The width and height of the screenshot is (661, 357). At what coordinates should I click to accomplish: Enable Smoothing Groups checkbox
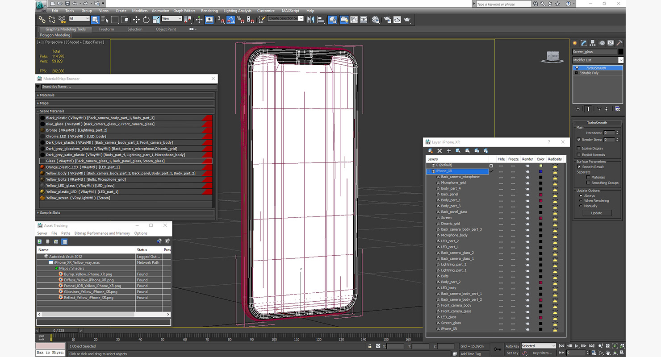[x=588, y=183]
